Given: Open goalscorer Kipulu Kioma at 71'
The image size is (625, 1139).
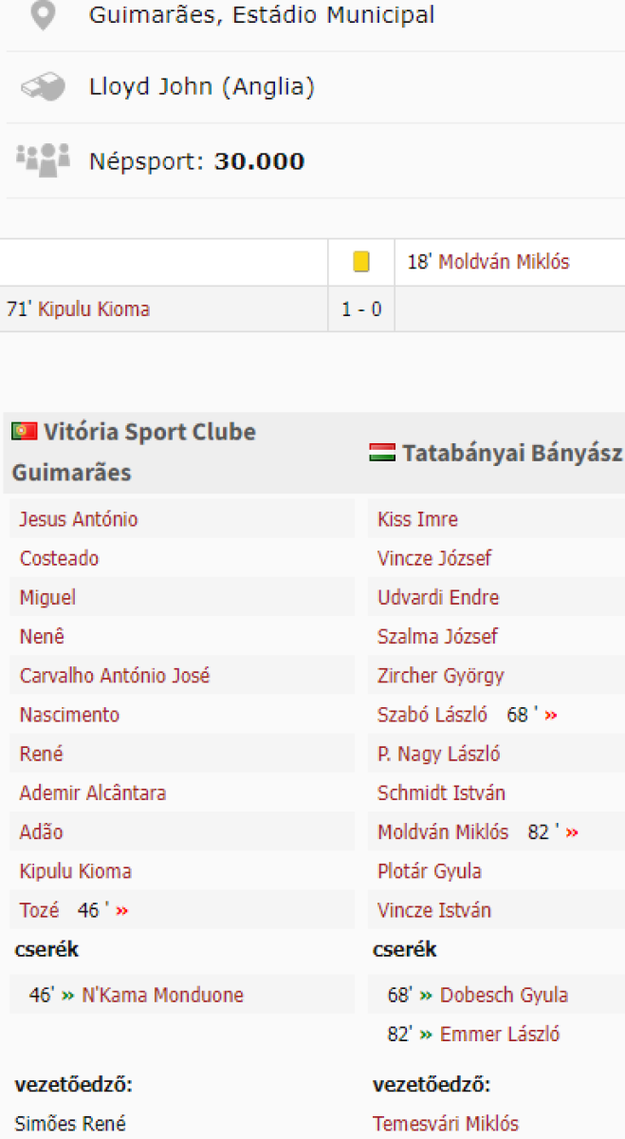Looking at the screenshot, I should tap(93, 309).
